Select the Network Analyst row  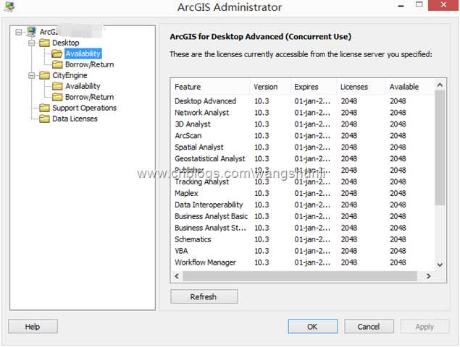click(302, 113)
